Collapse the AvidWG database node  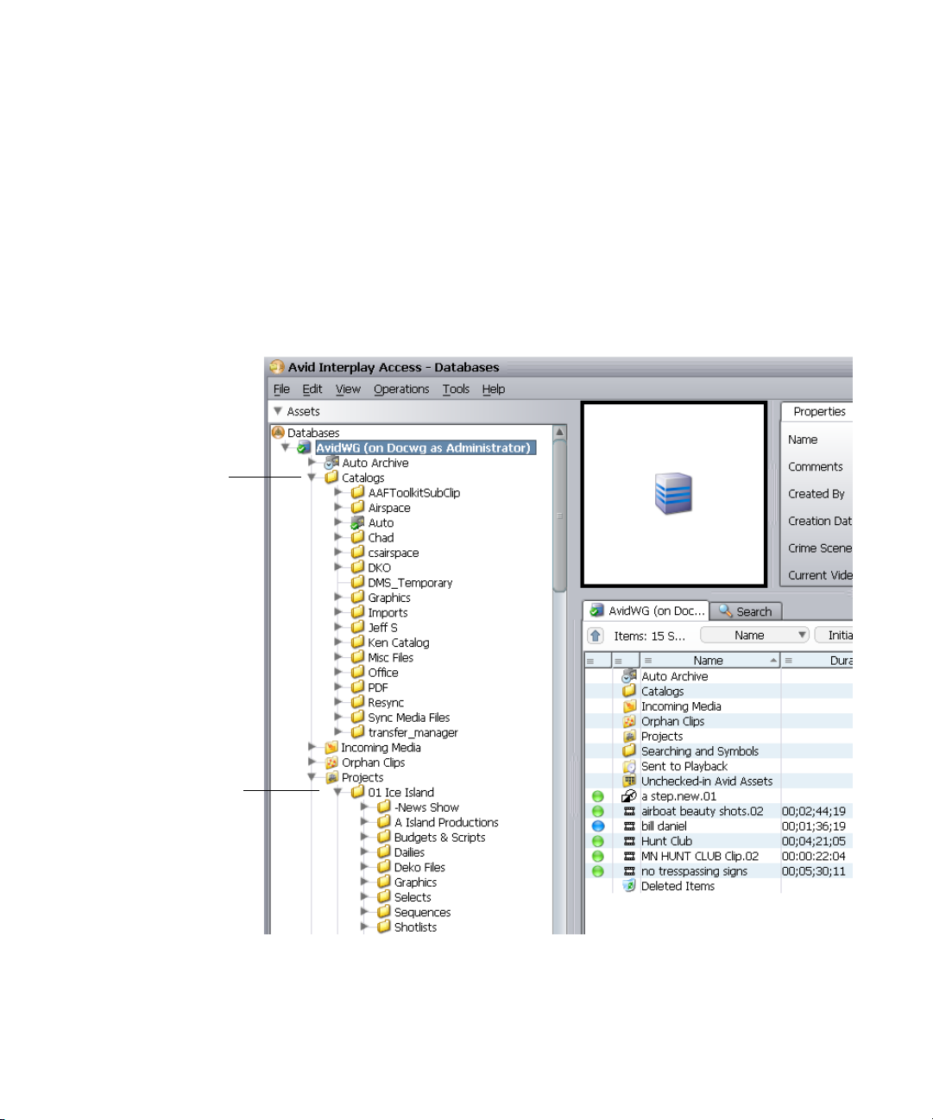click(286, 447)
